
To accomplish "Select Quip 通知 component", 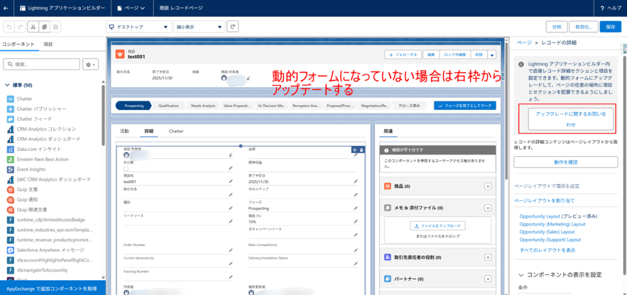I will click(x=23, y=199).
